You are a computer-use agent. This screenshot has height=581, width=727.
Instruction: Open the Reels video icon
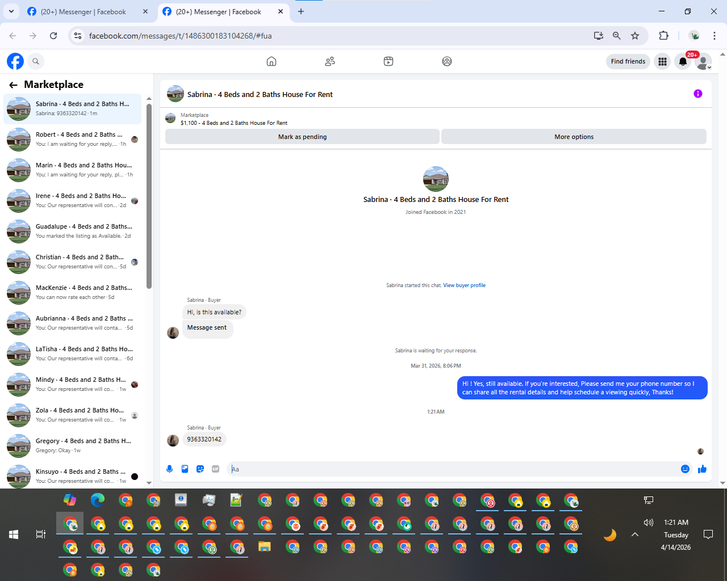click(x=388, y=61)
